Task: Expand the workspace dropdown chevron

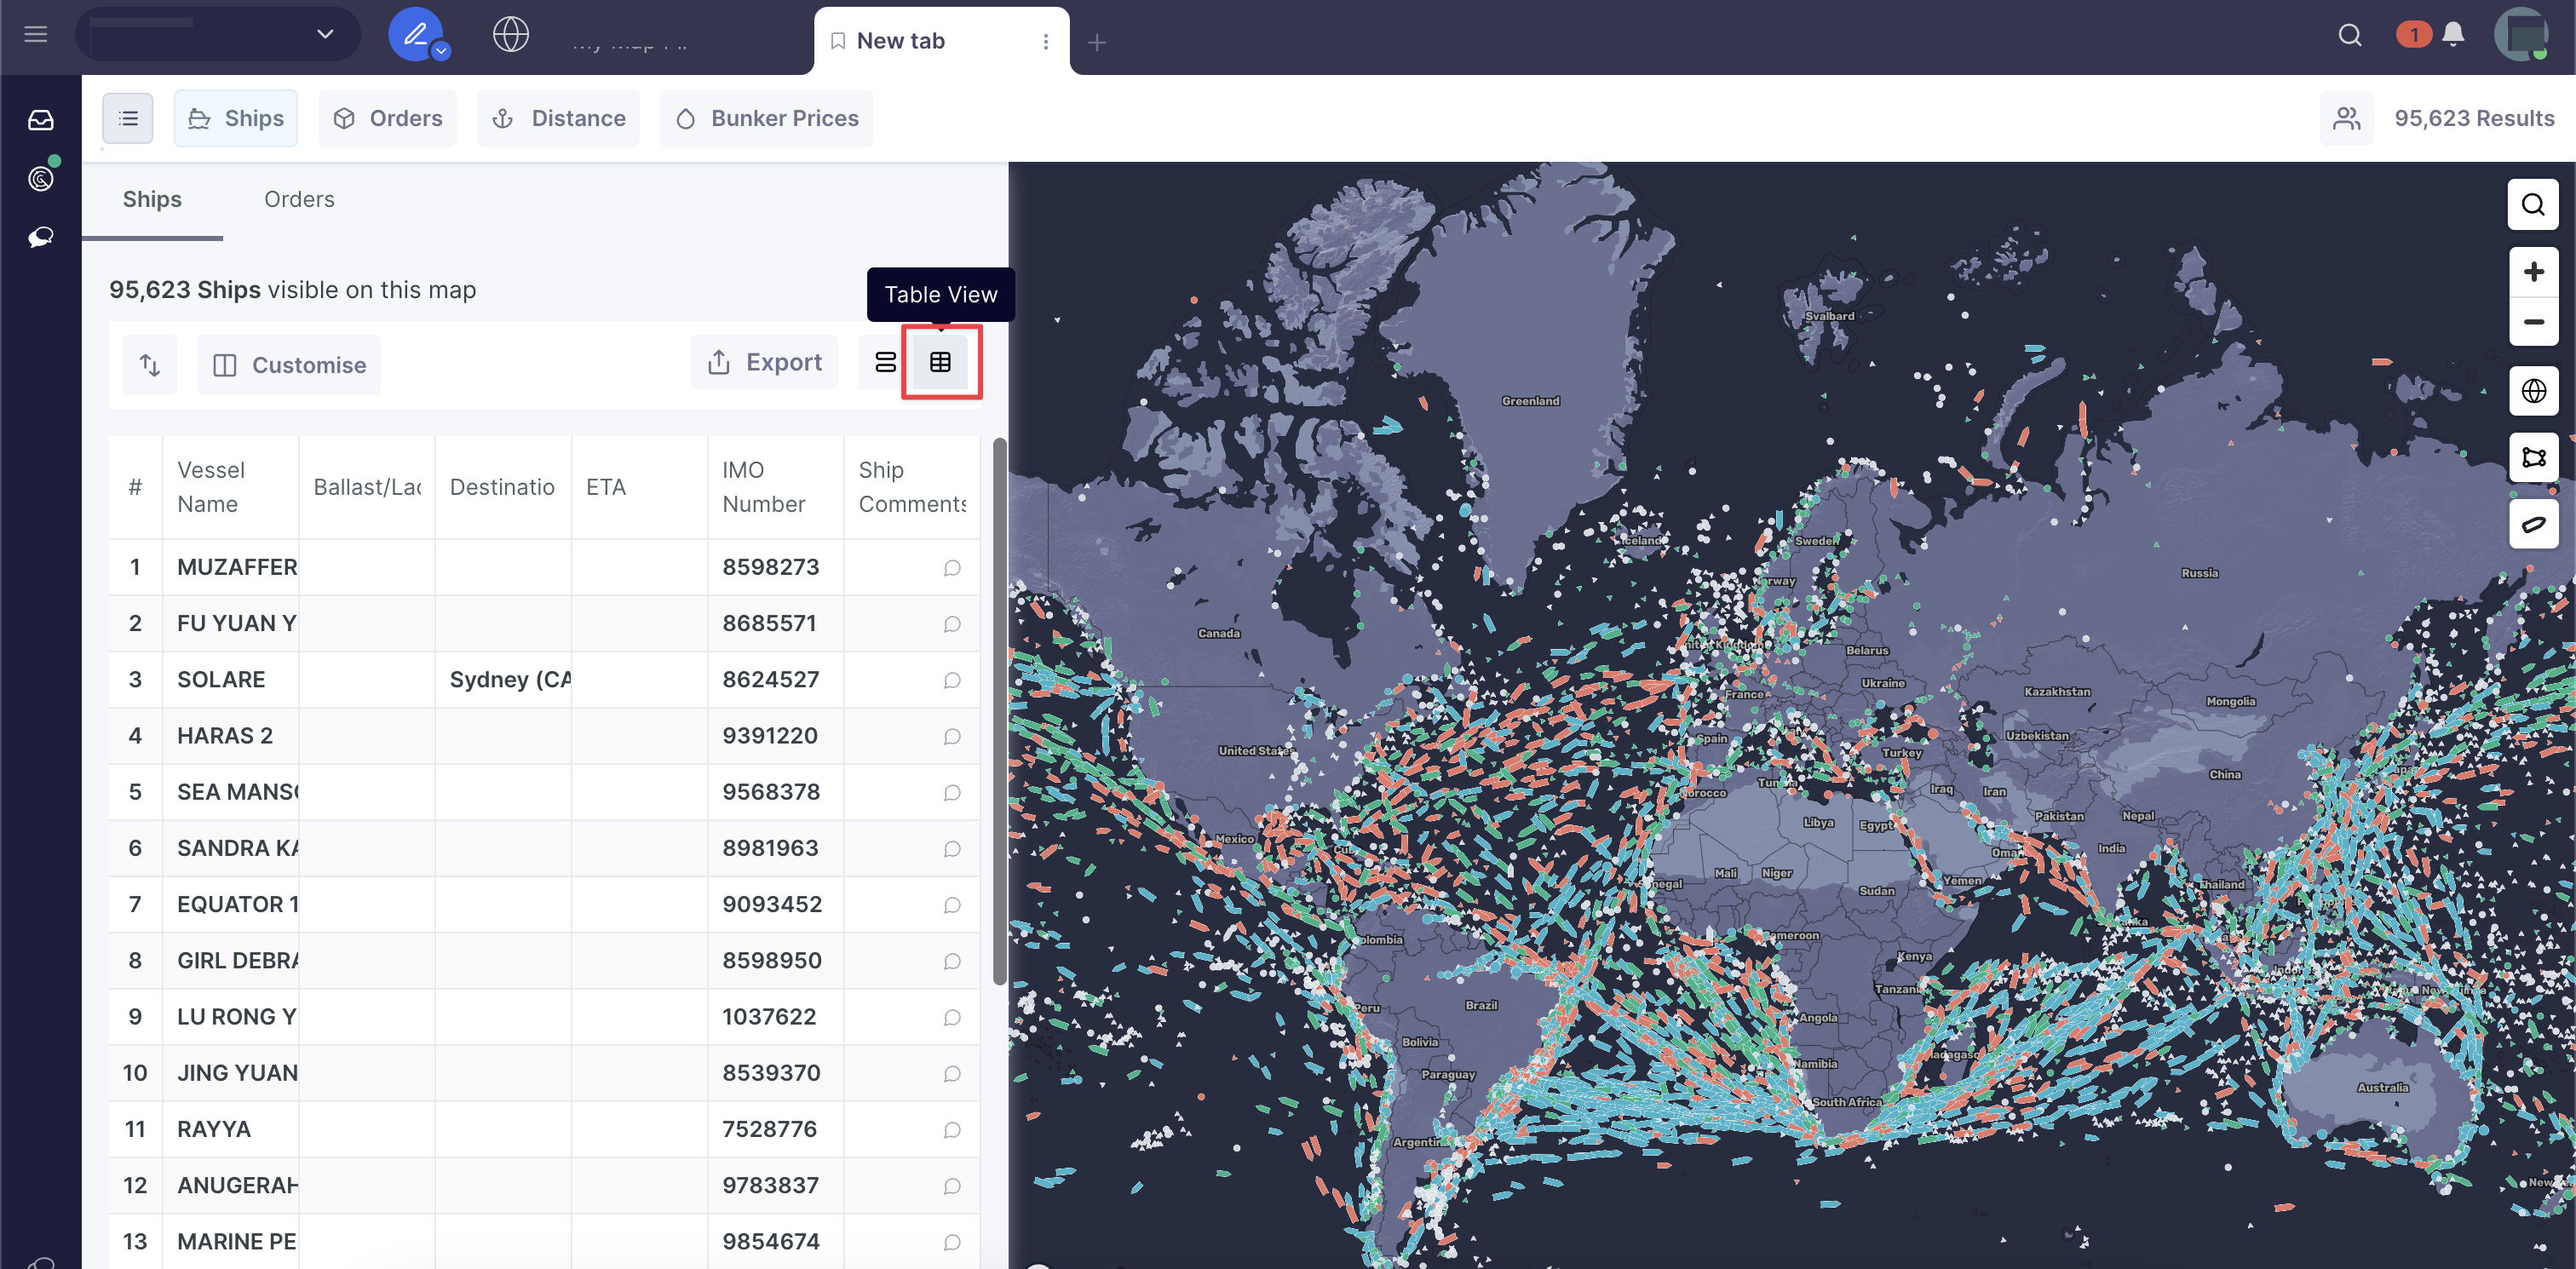Action: (325, 34)
